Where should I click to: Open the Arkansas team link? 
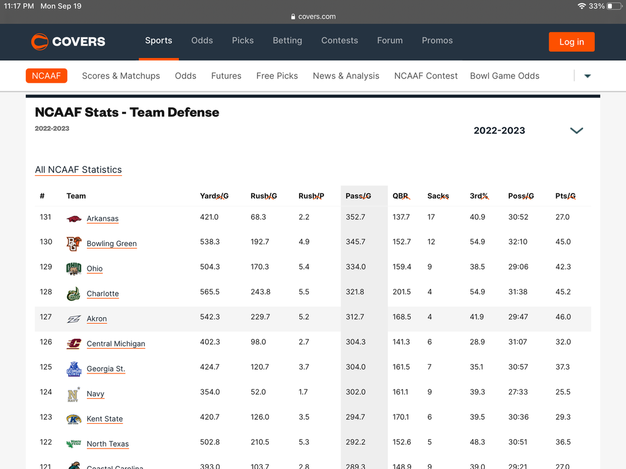103,219
